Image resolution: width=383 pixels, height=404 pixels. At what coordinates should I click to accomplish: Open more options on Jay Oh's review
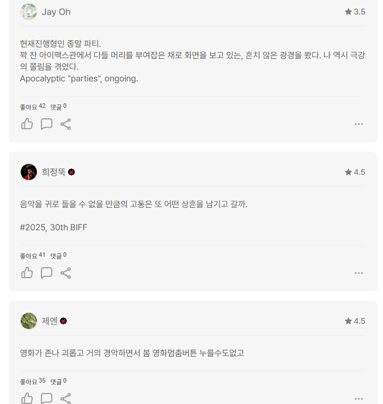pos(359,124)
